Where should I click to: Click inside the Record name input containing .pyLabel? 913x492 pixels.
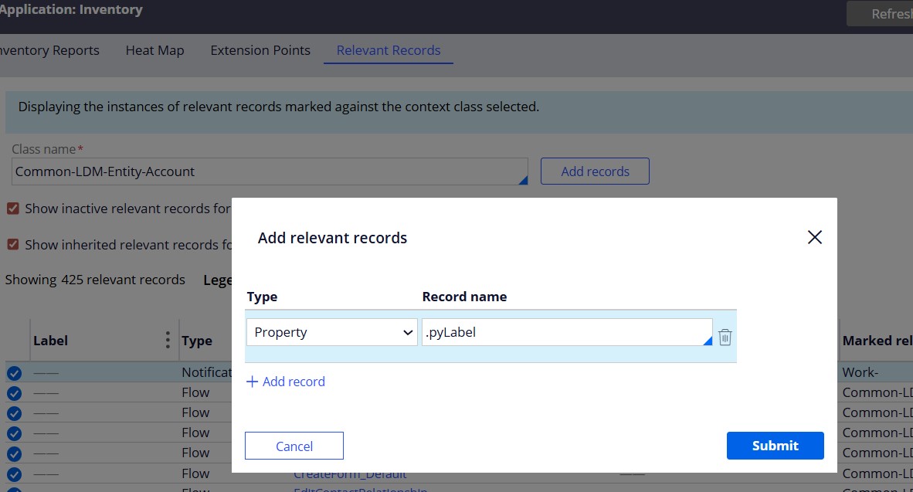pos(564,331)
